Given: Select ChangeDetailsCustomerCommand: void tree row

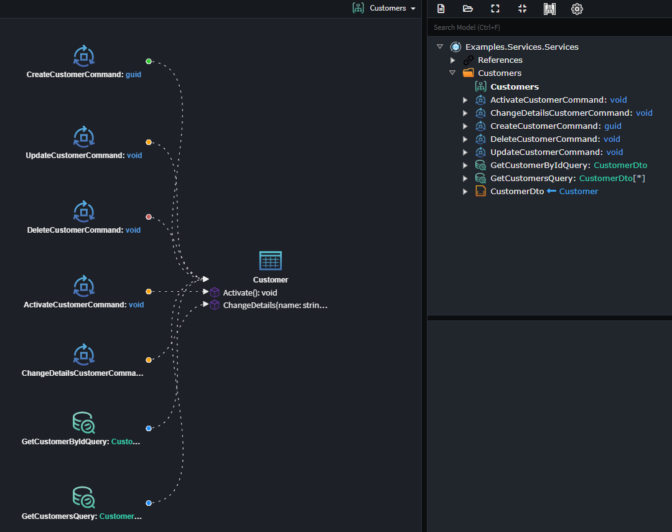Looking at the screenshot, I should click(571, 113).
